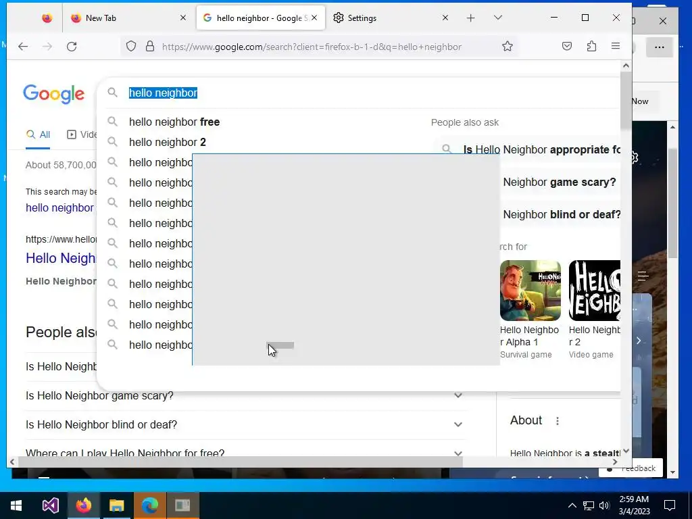Open the All search results tab

(x=38, y=134)
